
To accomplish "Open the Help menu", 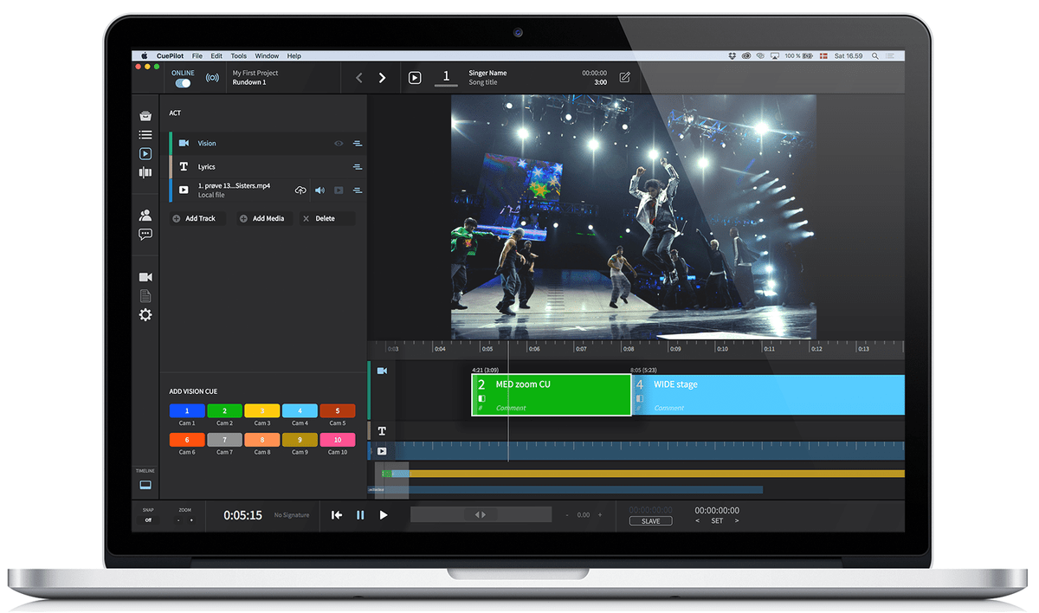I will 294,55.
